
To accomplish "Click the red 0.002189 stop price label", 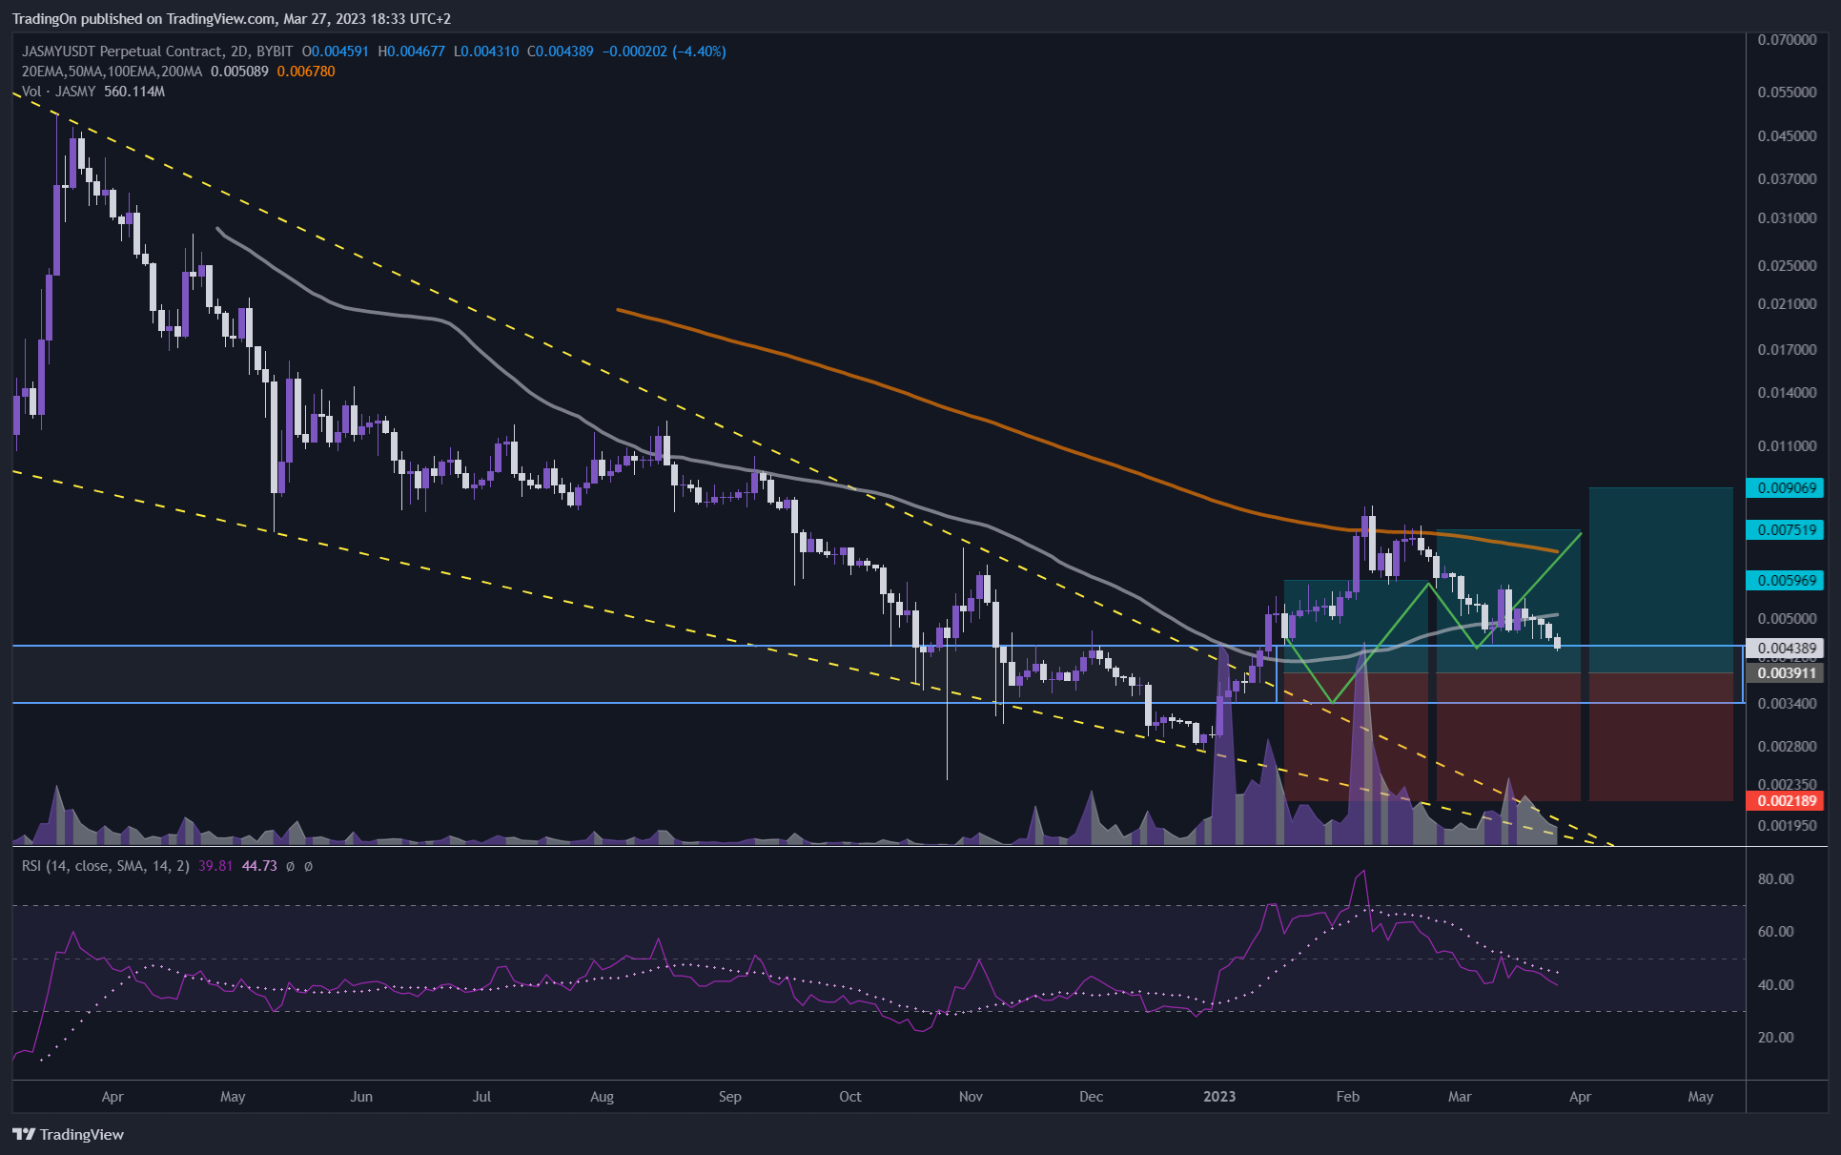I will [x=1785, y=801].
